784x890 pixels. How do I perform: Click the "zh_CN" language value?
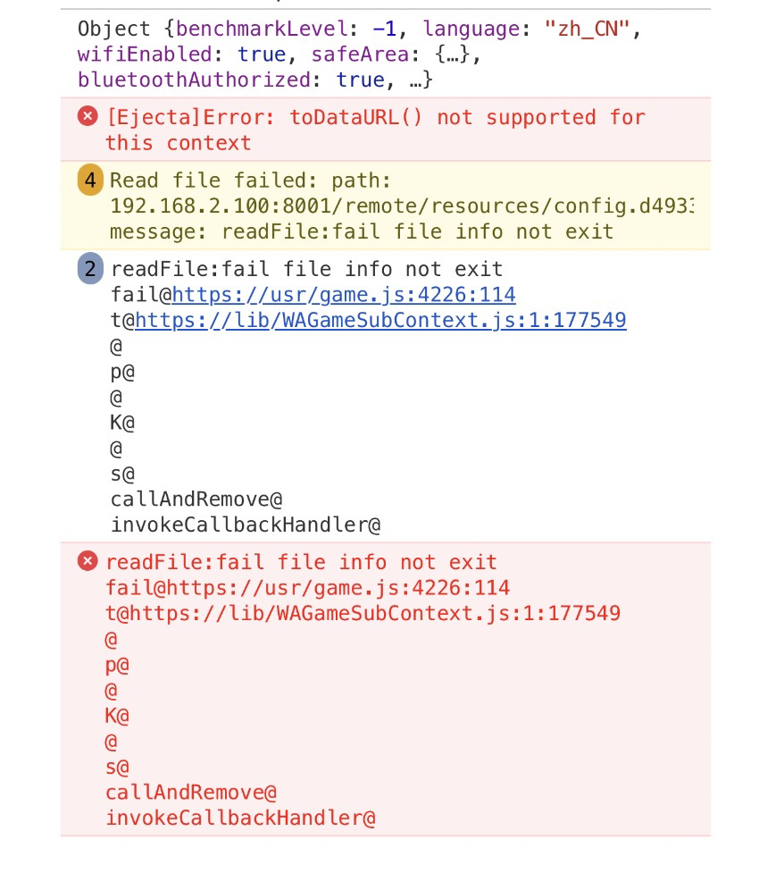point(590,29)
